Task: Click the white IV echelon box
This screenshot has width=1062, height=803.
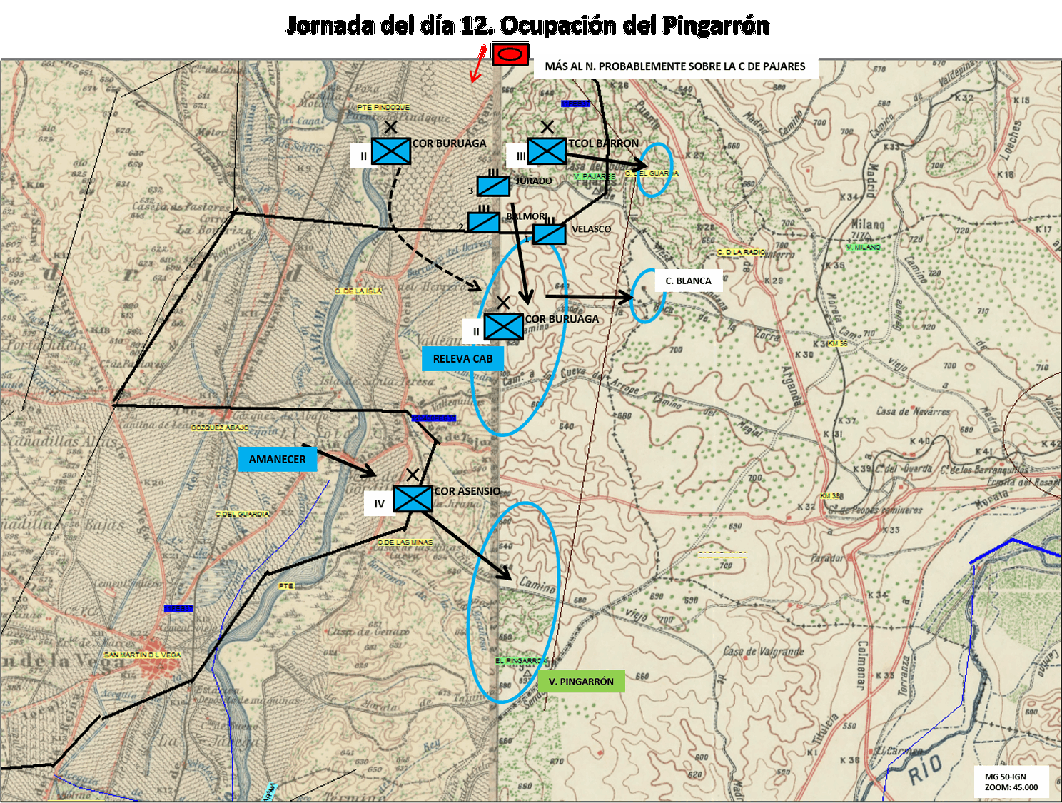Action: pyautogui.click(x=379, y=503)
